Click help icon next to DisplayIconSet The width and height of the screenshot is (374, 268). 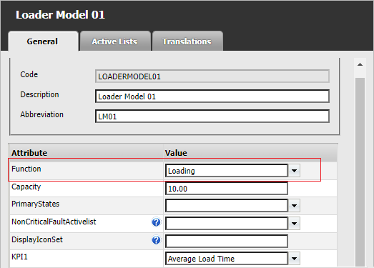[x=156, y=240]
